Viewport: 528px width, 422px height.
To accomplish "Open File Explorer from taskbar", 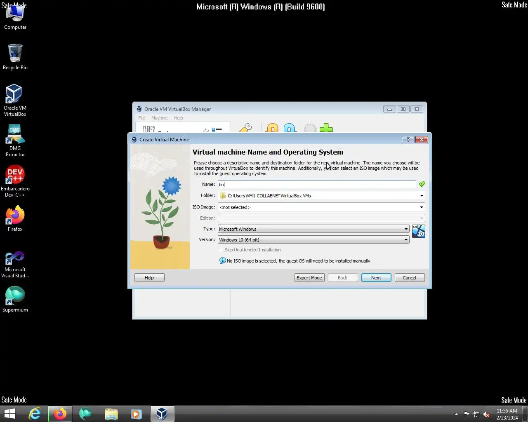I will point(111,414).
